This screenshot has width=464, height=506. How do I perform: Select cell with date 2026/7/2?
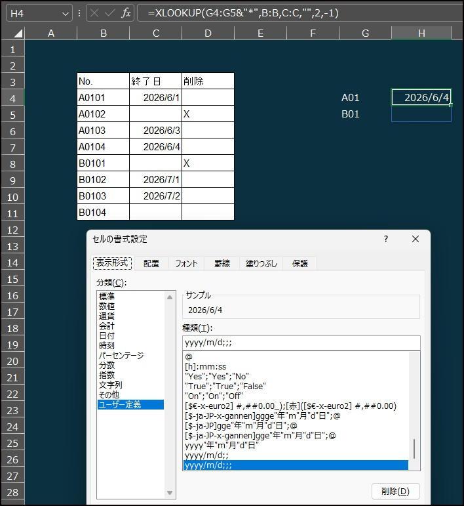155,196
